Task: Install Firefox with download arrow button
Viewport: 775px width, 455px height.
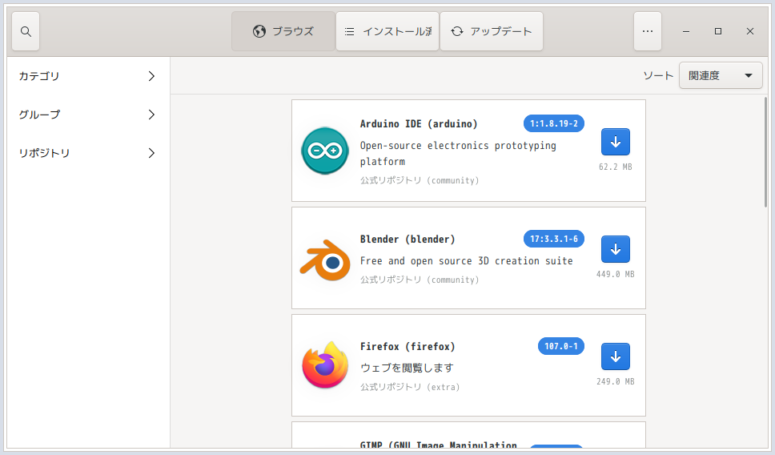Action: pos(616,356)
